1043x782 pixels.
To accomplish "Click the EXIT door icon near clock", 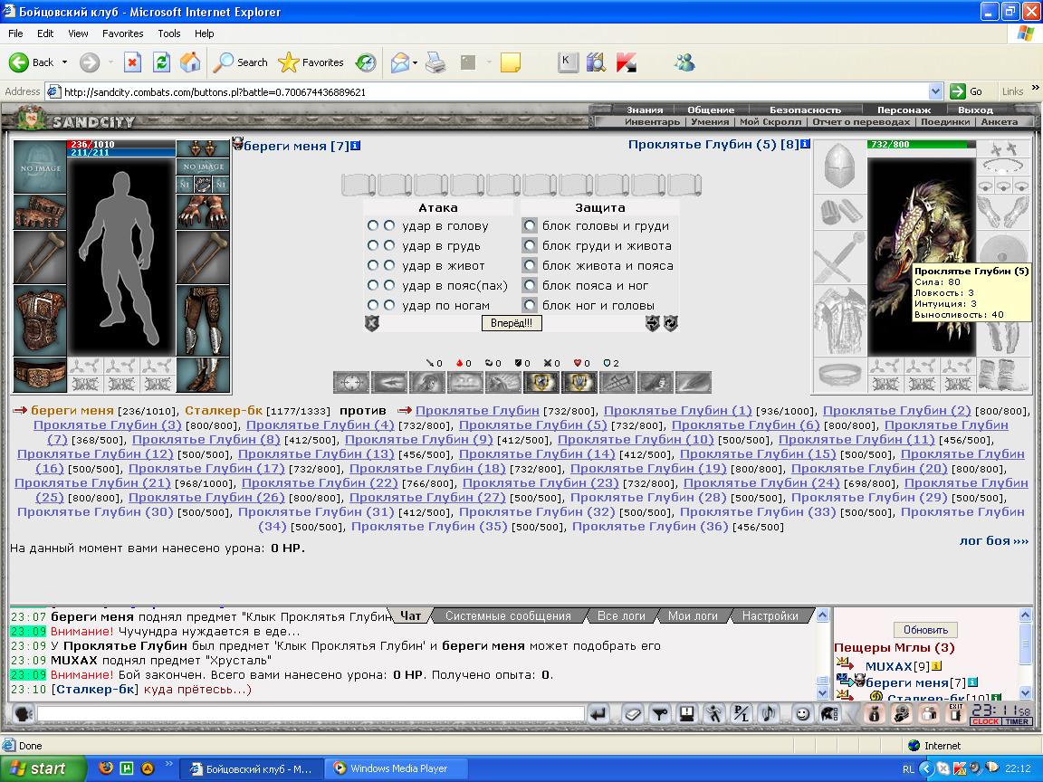I will pyautogui.click(x=956, y=713).
